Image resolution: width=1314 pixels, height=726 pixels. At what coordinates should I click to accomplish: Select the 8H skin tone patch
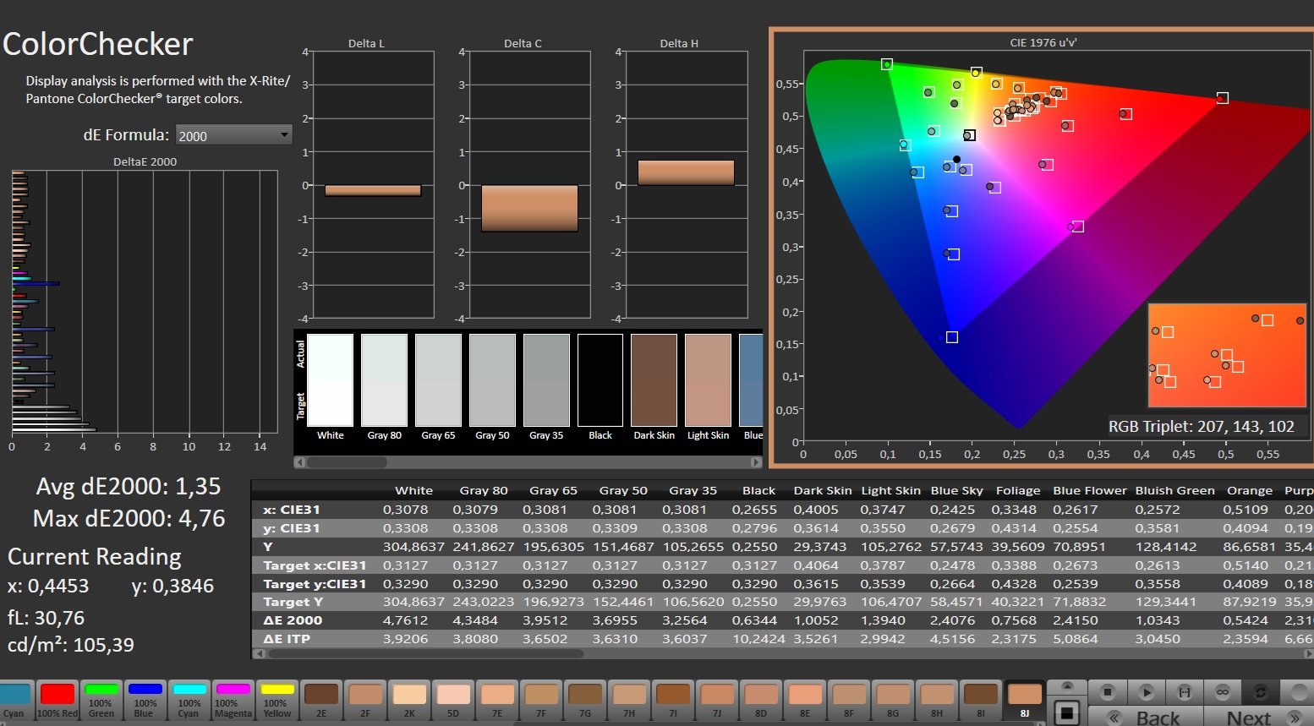937,699
